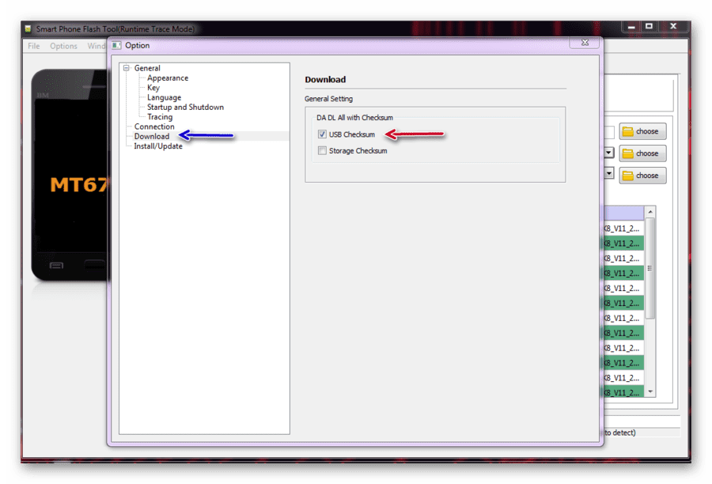Screen dimensions: 712x484
Task: Select Startup and Shutdown item
Action: coord(185,107)
